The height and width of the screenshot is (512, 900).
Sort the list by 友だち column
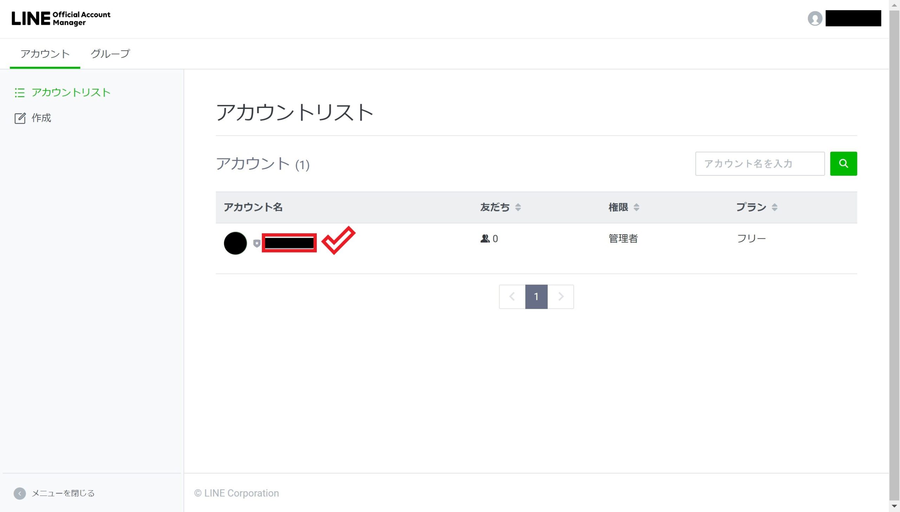(x=518, y=207)
